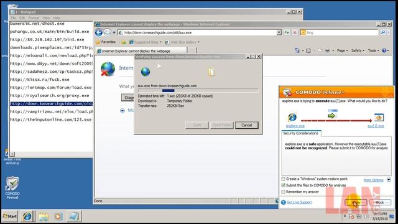Select the Internet Explorer cannot display tab
Image resolution: width=398 pixels, height=224 pixels.
pos(141,51)
